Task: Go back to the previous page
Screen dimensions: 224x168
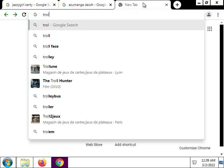Action: (x=6, y=15)
